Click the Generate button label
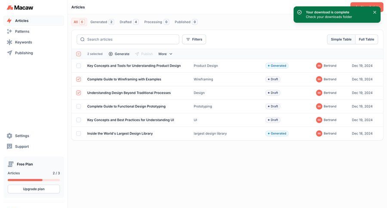 pyautogui.click(x=122, y=54)
